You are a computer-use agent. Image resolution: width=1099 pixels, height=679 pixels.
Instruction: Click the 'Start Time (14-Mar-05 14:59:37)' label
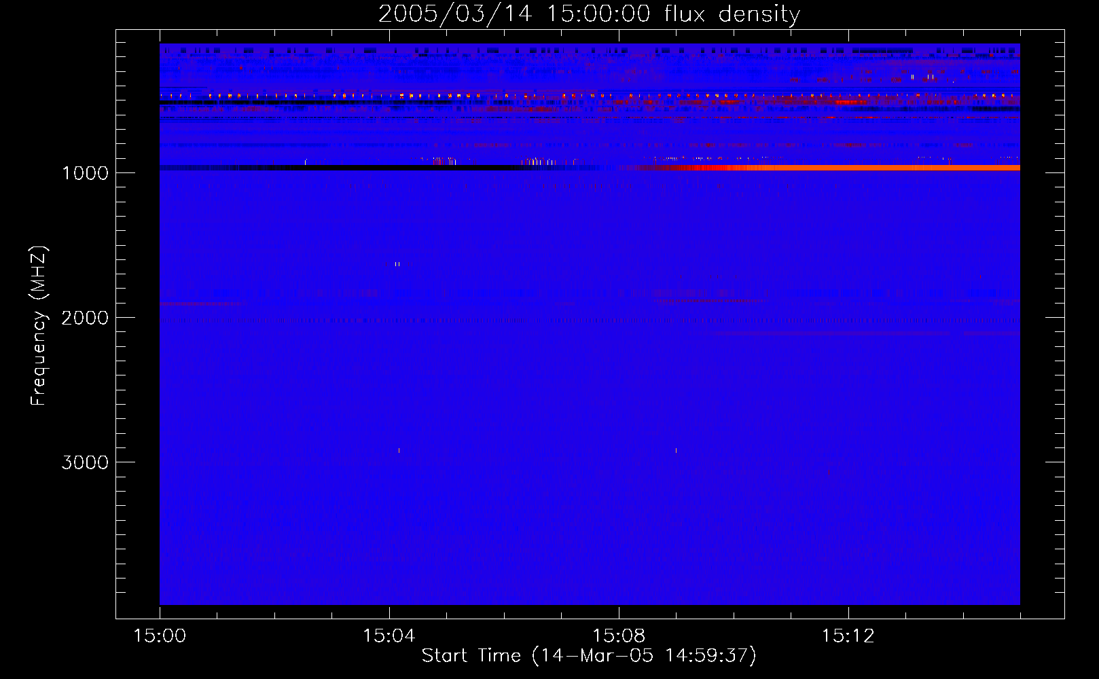[589, 656]
